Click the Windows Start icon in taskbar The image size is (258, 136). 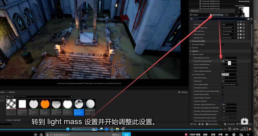68,129
